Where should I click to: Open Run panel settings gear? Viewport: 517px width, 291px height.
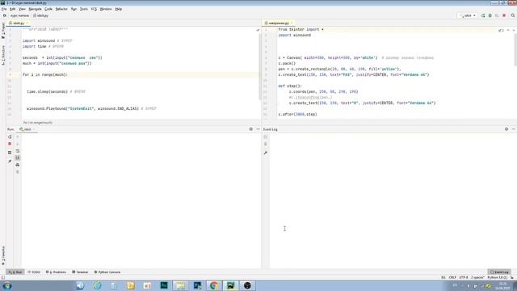click(251, 129)
